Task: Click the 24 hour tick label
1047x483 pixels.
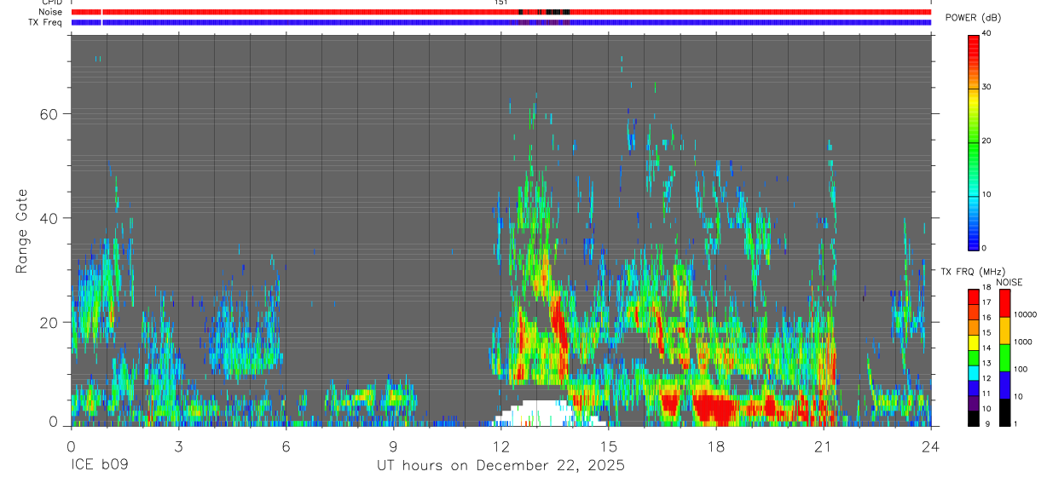Action: pos(931,446)
